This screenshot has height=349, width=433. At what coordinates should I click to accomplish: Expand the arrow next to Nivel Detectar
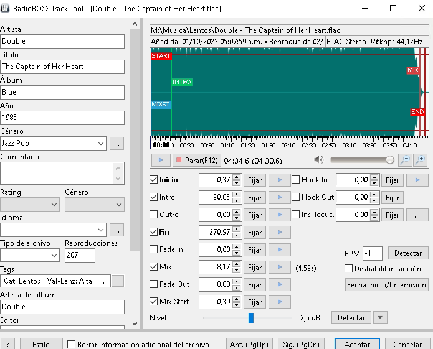pyautogui.click(x=380, y=318)
